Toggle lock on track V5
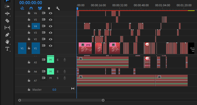The image size is (197, 105). 29,20
